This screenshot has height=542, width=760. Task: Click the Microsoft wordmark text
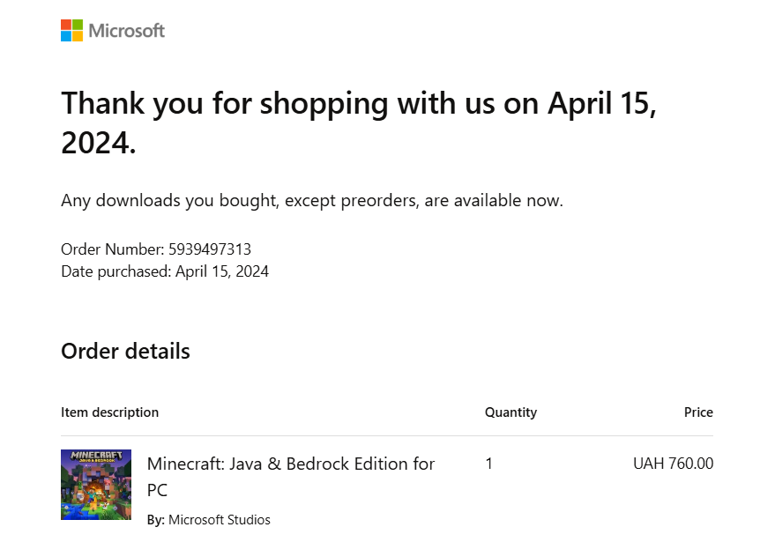coord(126,31)
